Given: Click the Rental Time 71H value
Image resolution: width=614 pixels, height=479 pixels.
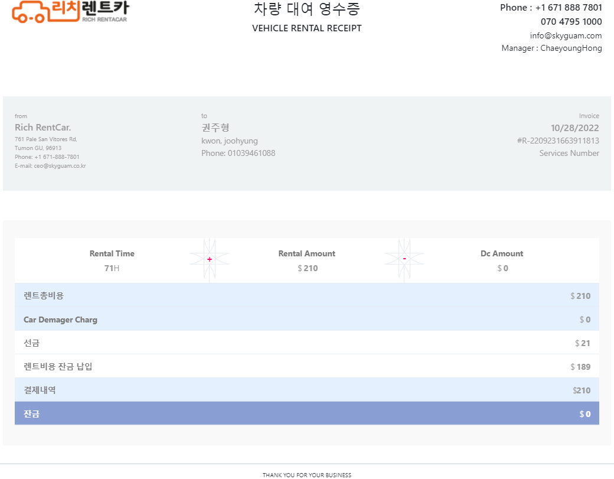Looking at the screenshot, I should tap(112, 268).
